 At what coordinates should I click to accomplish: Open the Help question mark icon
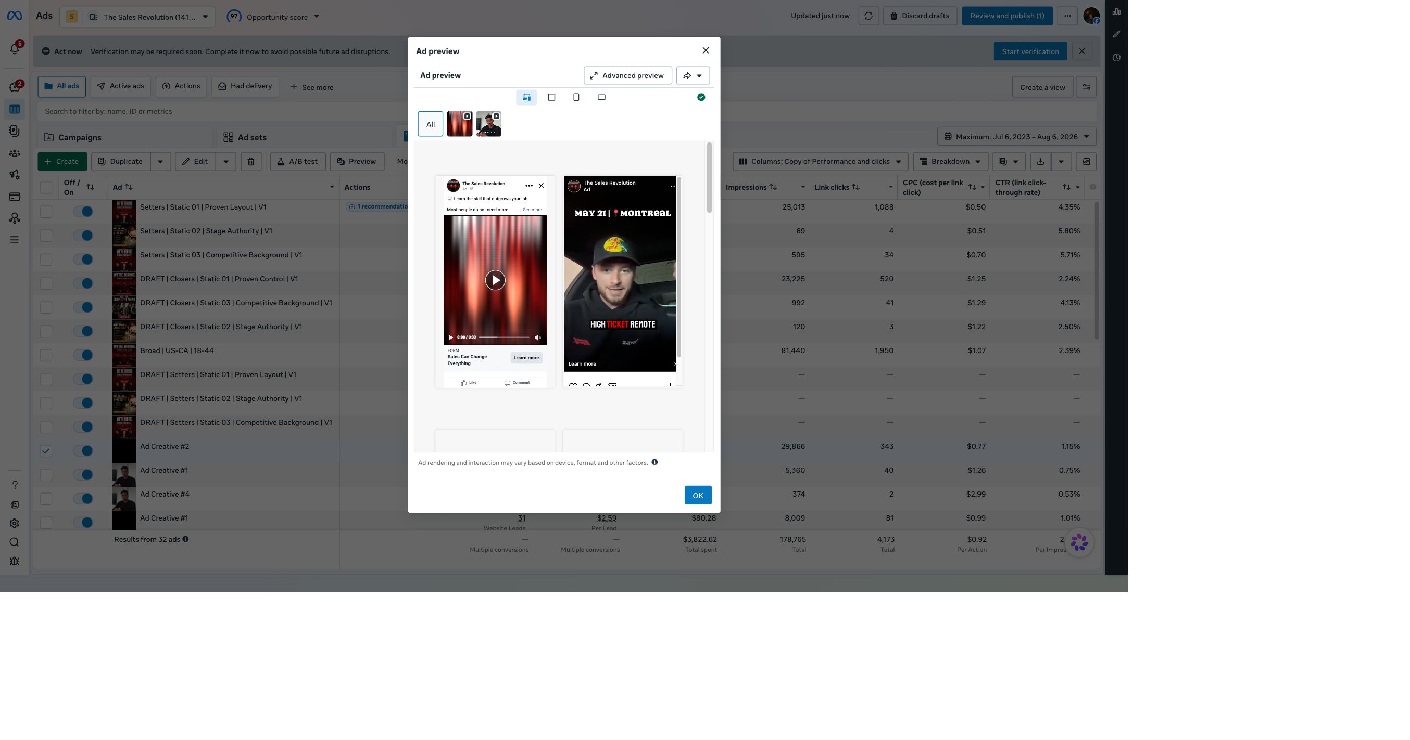click(15, 485)
